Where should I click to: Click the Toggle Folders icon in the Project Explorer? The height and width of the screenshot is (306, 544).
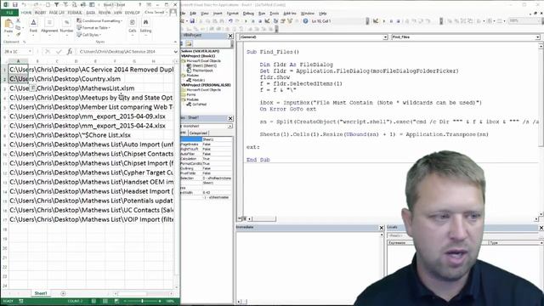189,43
